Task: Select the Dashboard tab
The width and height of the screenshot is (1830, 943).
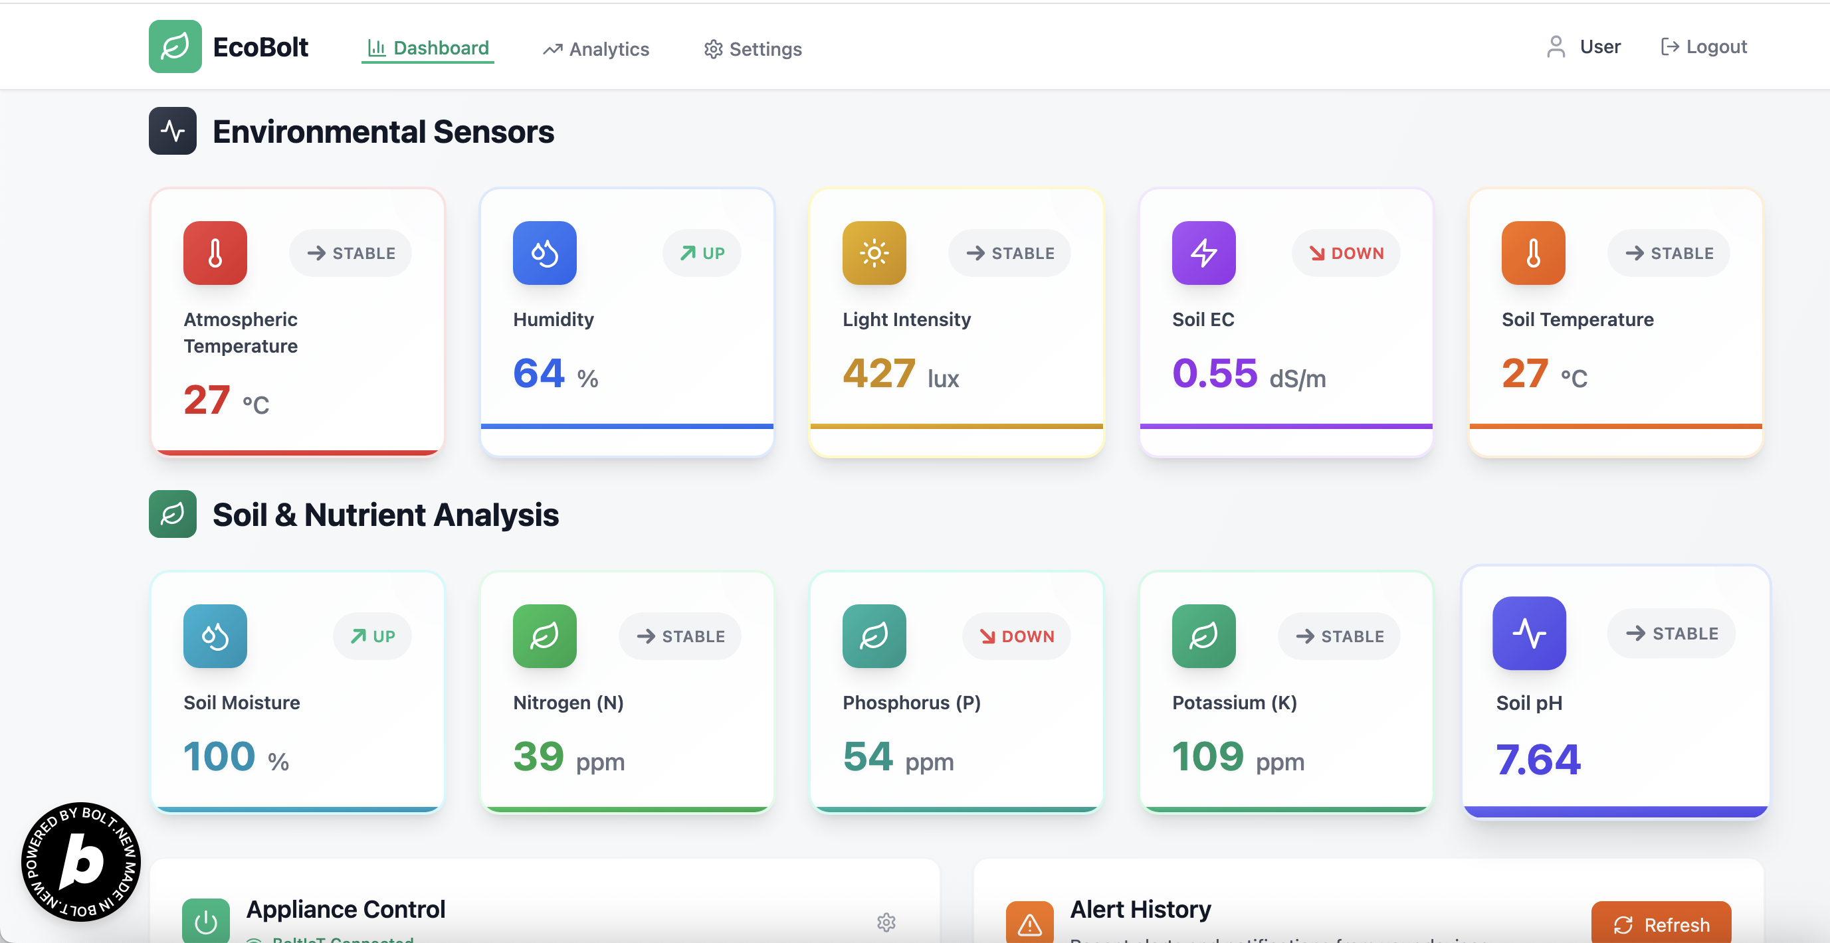Action: point(428,48)
